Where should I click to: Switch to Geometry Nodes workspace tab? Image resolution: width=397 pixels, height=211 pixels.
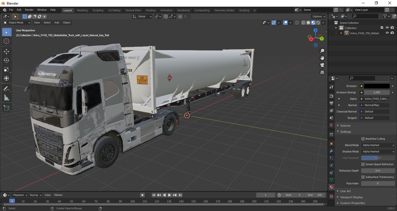click(224, 10)
